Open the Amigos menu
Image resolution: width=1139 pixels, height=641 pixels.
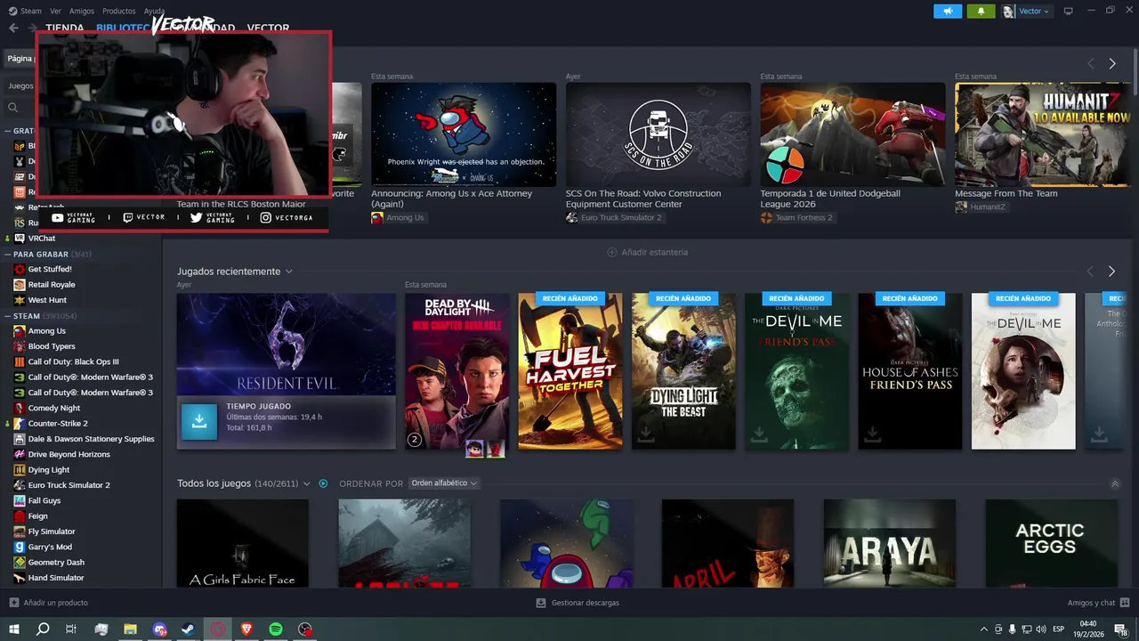point(82,11)
